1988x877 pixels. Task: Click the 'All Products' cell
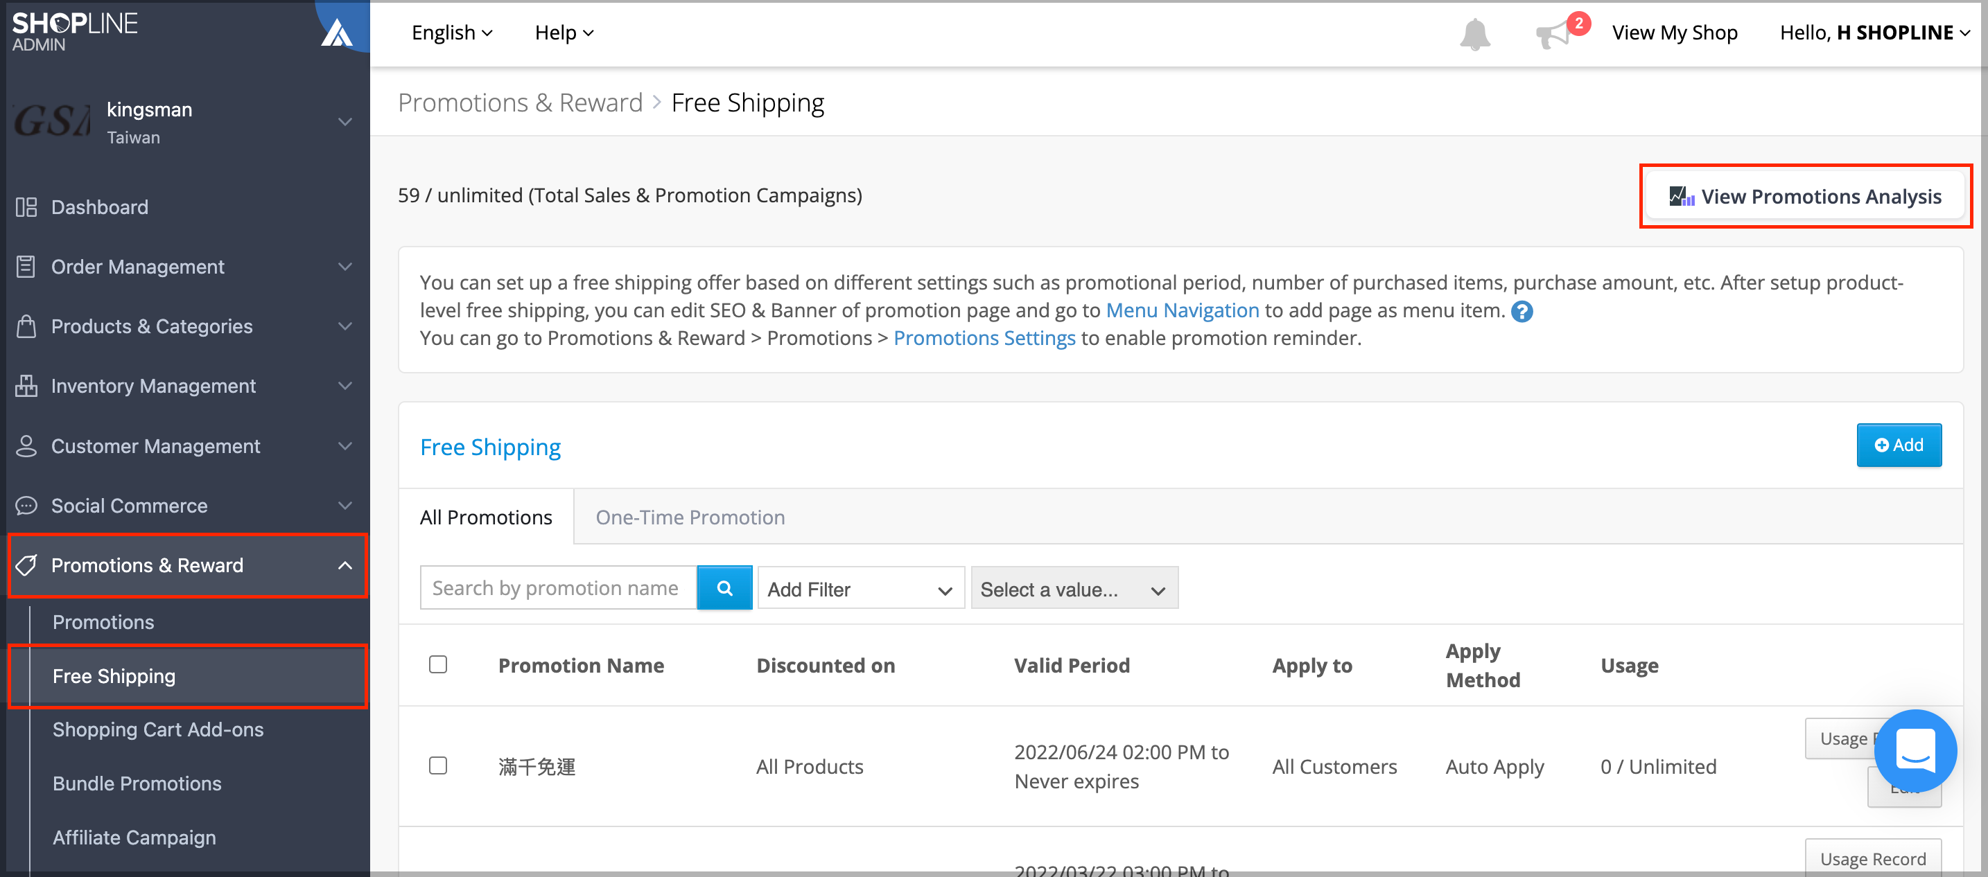point(810,766)
